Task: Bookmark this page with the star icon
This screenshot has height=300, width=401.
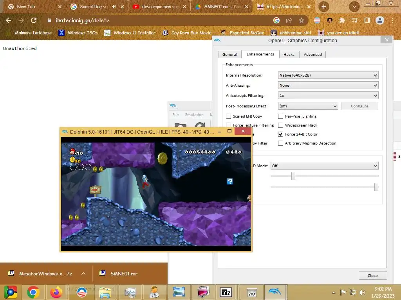Action: coord(302,20)
